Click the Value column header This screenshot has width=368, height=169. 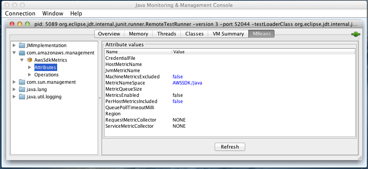click(263, 52)
